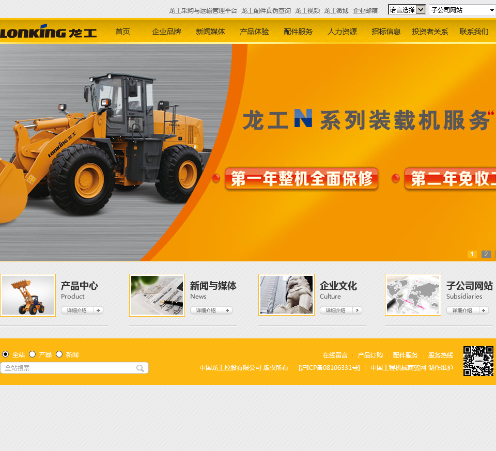496x451 pixels.
Task: Click the plus icon under 产品中心
Action: pos(98,310)
